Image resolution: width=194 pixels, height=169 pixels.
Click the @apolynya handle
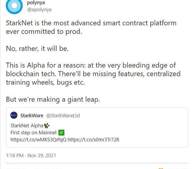pyautogui.click(x=39, y=10)
